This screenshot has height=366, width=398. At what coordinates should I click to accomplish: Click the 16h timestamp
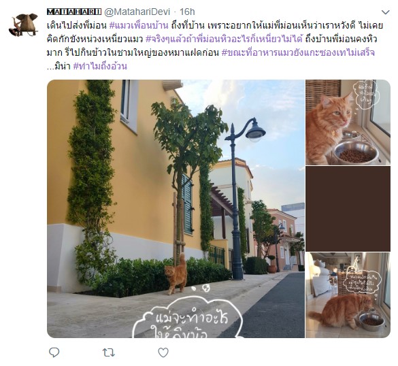click(x=187, y=12)
